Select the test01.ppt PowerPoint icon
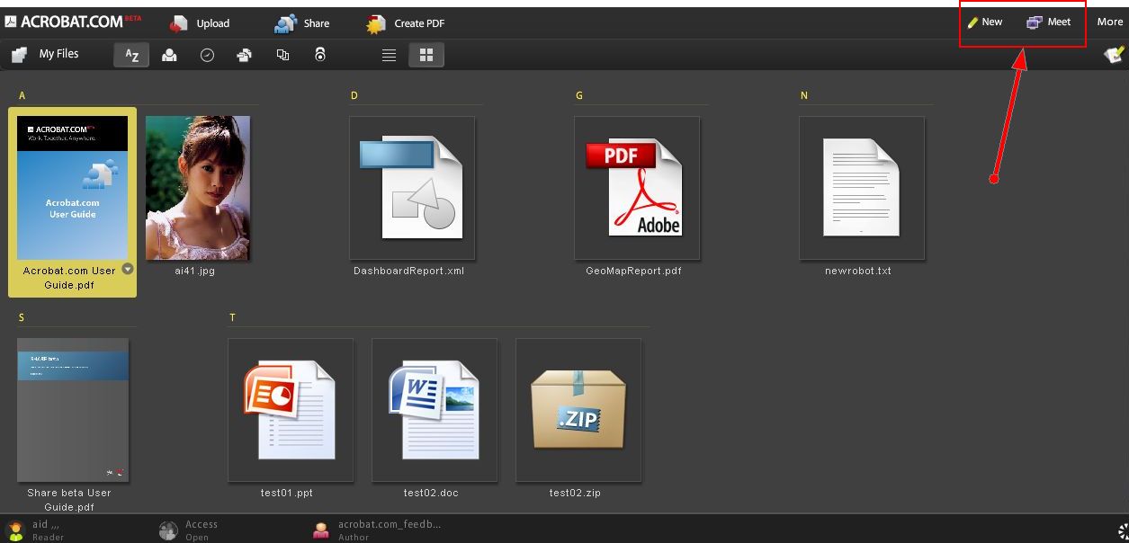The image size is (1129, 543). (291, 410)
